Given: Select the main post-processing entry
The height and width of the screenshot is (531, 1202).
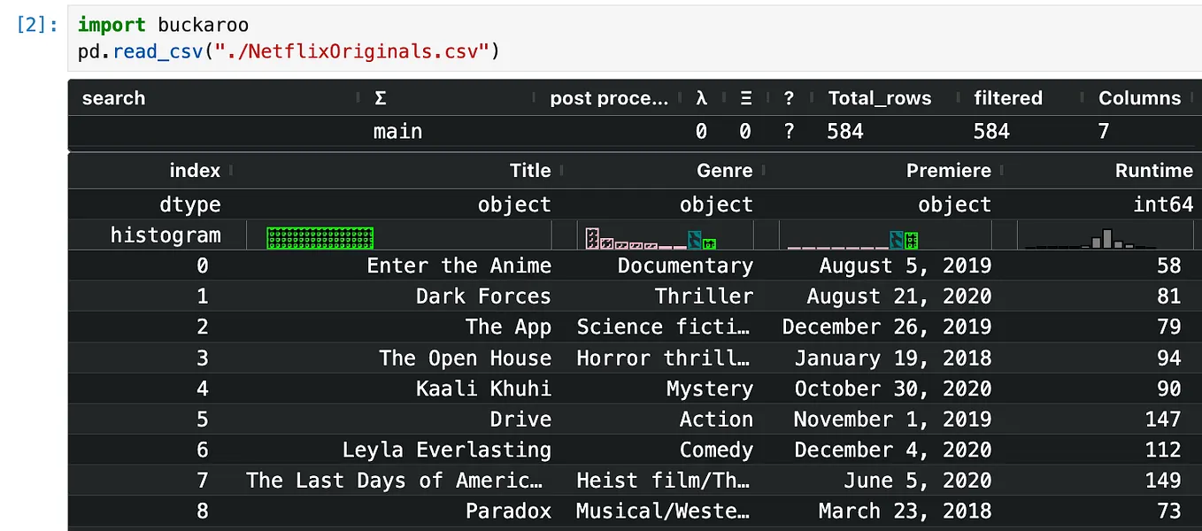Looking at the screenshot, I should click(397, 131).
